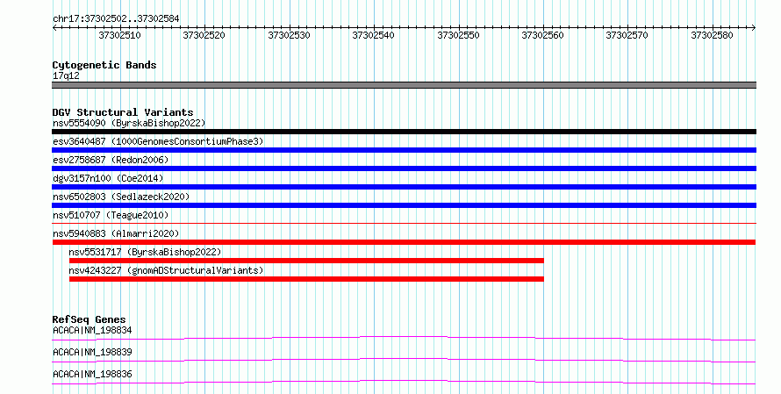Click ruler position 37302520
The image size is (781, 394).
pos(204,35)
